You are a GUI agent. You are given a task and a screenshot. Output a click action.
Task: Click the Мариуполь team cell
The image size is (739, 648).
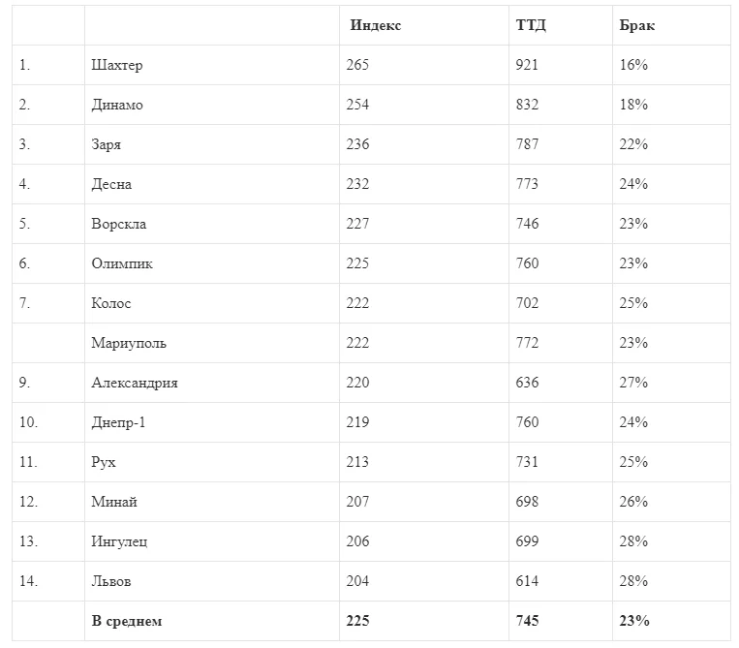[x=129, y=343]
